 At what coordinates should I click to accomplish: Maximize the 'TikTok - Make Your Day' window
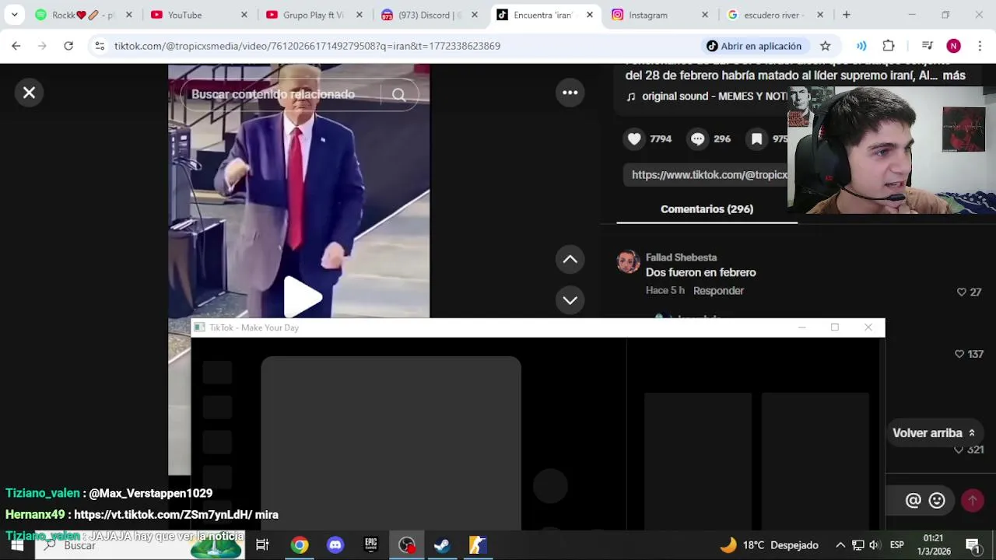835,327
